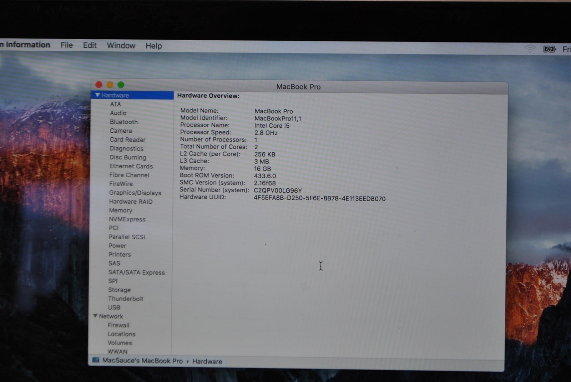Select Graphics/Displays in the sidebar
The height and width of the screenshot is (382, 571).
135,193
